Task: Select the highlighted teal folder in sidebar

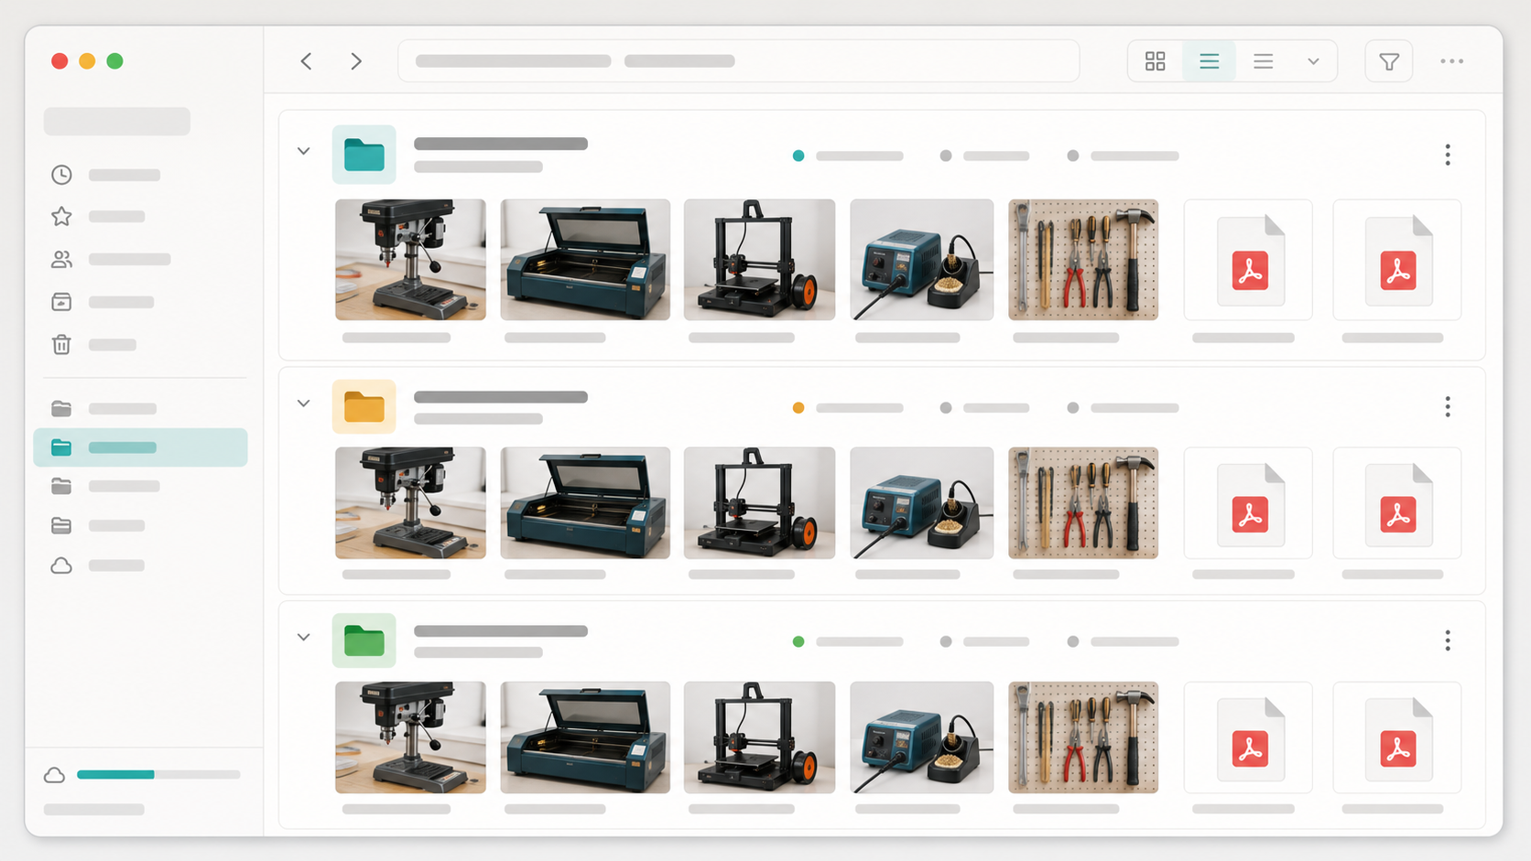Action: coord(141,447)
